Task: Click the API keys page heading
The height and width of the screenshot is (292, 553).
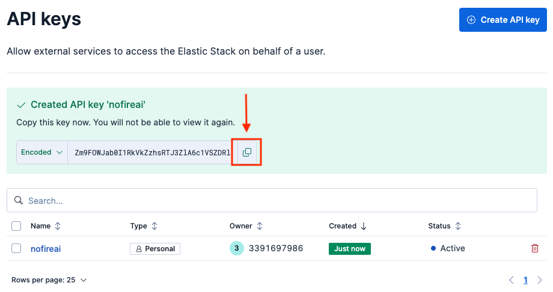Action: coord(44,19)
